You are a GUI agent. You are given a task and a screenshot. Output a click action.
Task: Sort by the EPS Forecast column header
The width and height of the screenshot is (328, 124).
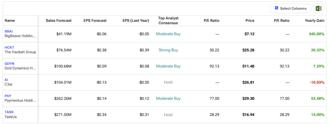(x=95, y=21)
